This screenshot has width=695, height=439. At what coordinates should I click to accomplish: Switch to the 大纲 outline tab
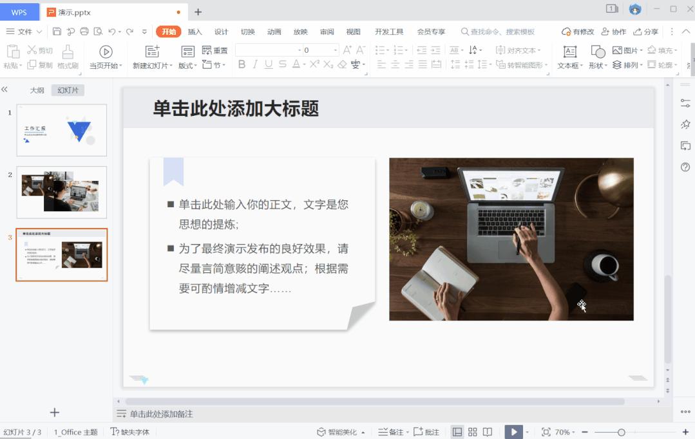(x=36, y=89)
